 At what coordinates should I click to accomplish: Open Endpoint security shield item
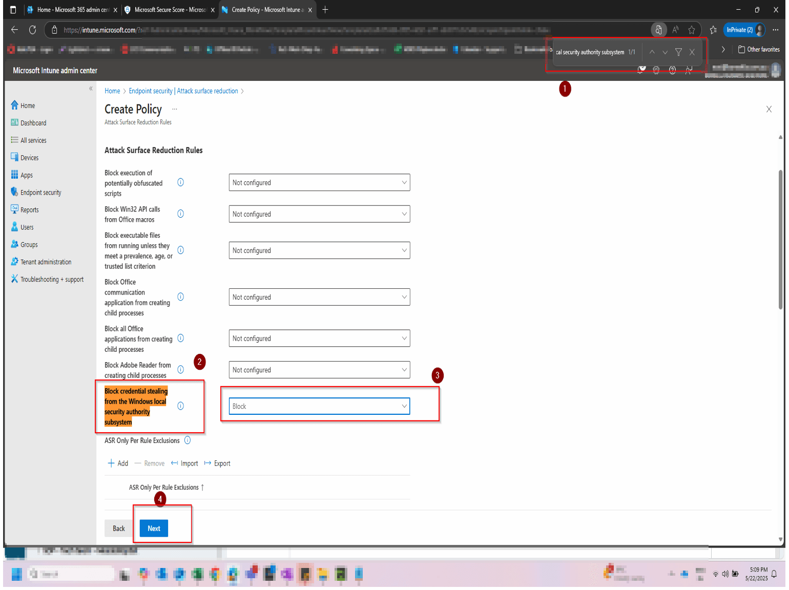pyautogui.click(x=36, y=193)
